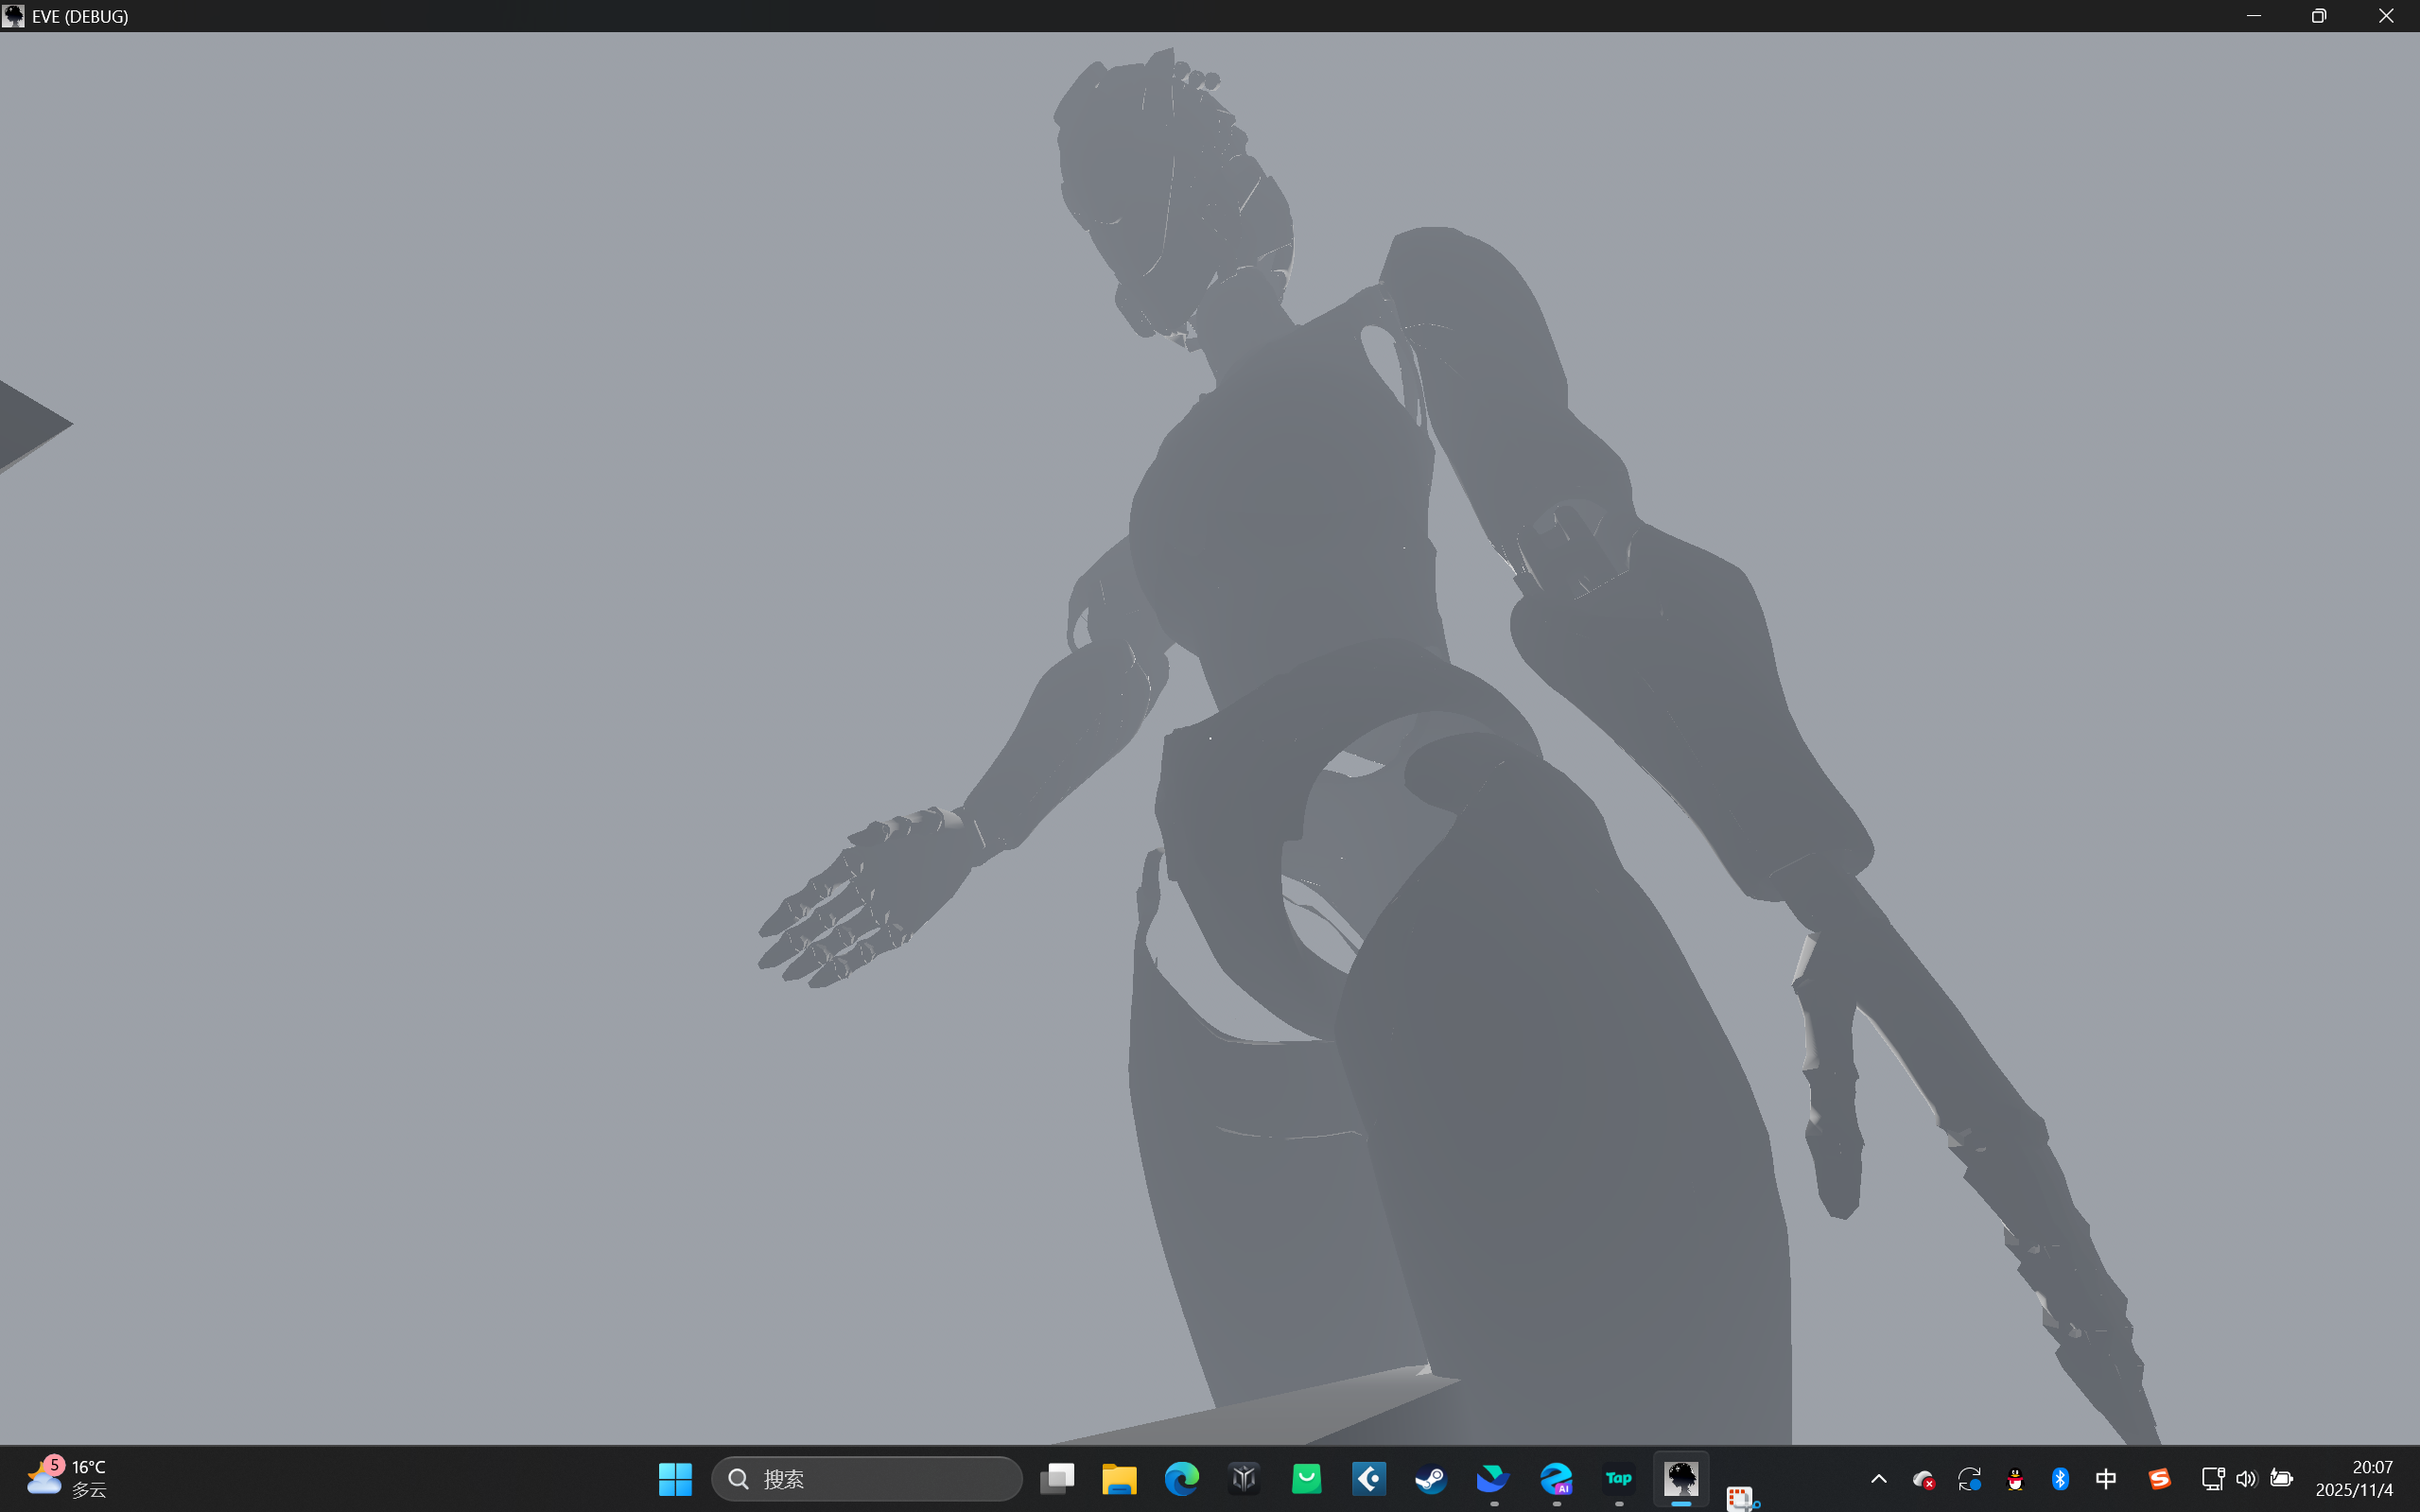Launch Microsoft Edge browser

click(x=1181, y=1478)
